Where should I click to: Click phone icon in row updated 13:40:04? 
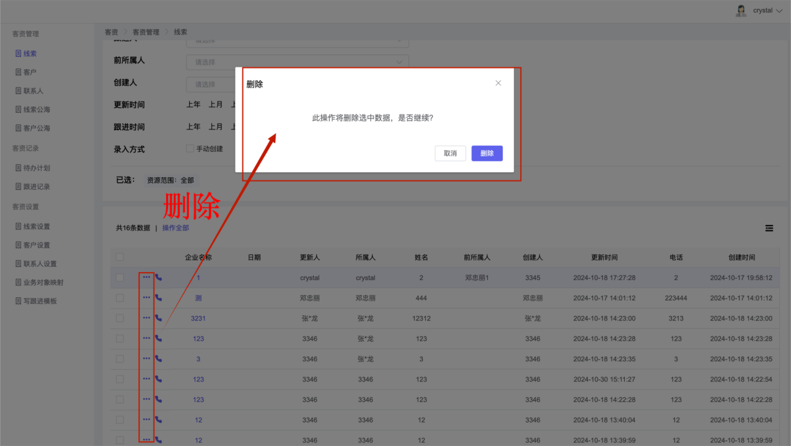tap(159, 419)
